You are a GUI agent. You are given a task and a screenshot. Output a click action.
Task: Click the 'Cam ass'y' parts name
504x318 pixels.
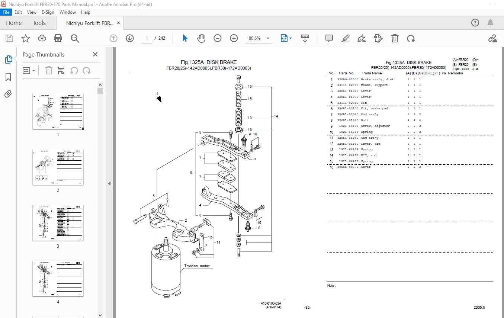[369, 138]
